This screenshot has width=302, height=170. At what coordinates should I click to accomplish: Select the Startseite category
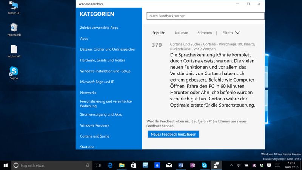(x=87, y=147)
